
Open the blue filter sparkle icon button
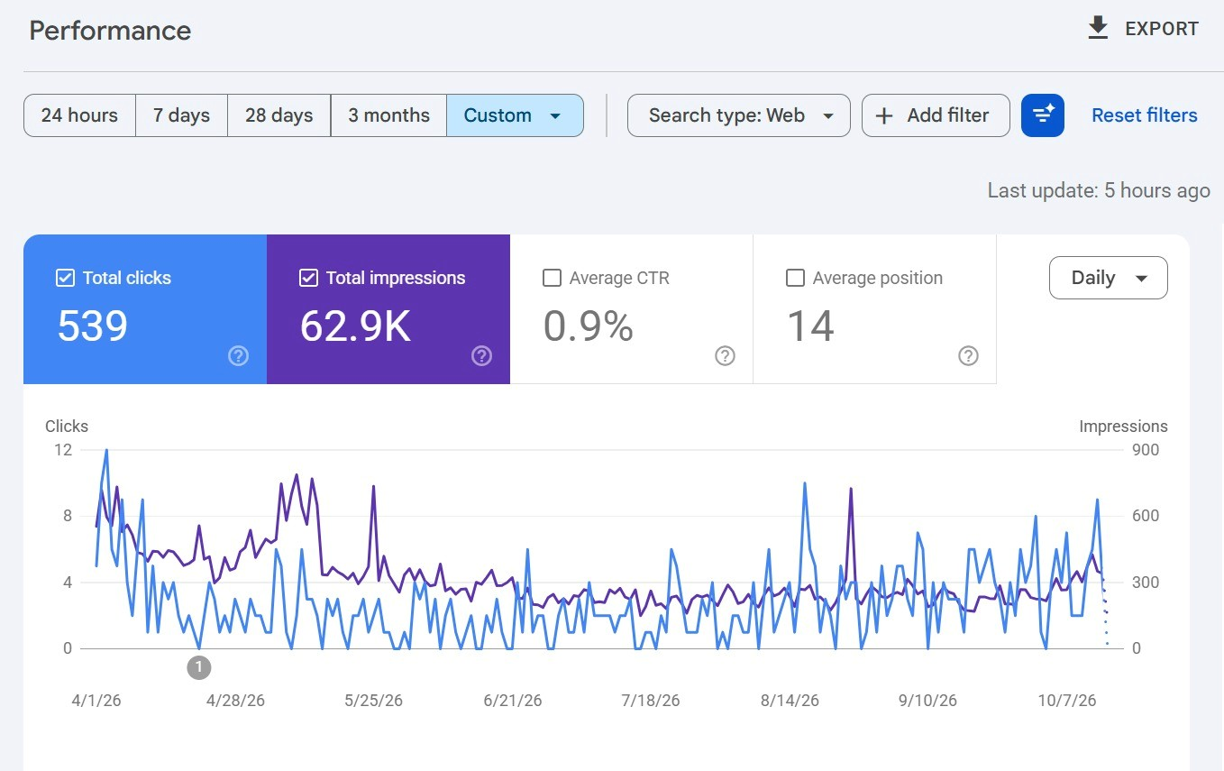(1043, 115)
